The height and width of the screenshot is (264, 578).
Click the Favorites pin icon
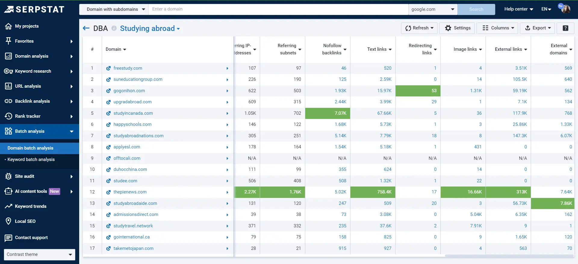[x=8, y=41]
